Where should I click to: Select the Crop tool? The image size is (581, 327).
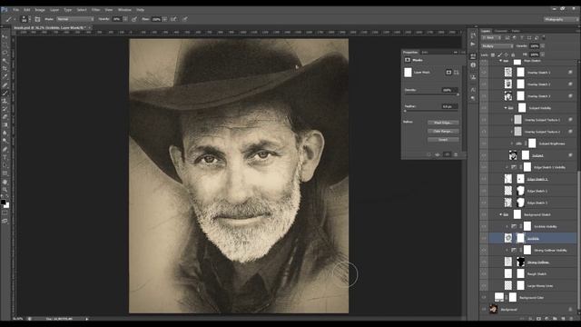pyautogui.click(x=5, y=69)
